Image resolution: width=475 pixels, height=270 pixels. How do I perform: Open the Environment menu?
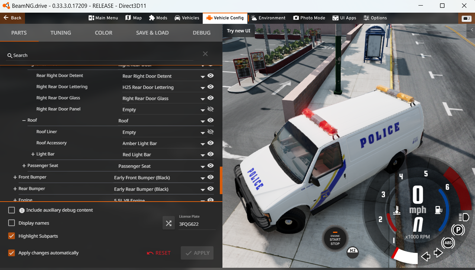(x=268, y=18)
